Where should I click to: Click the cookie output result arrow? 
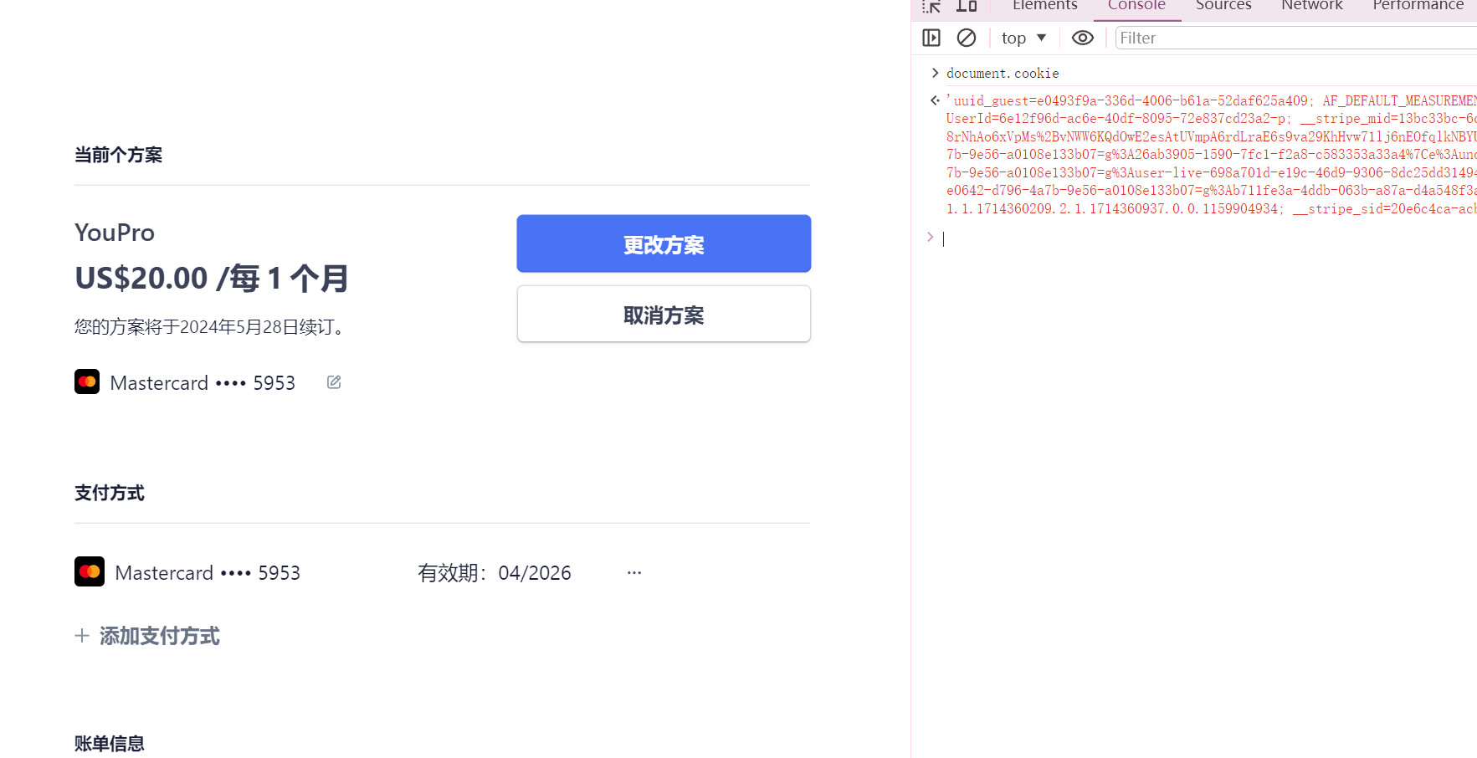point(935,100)
